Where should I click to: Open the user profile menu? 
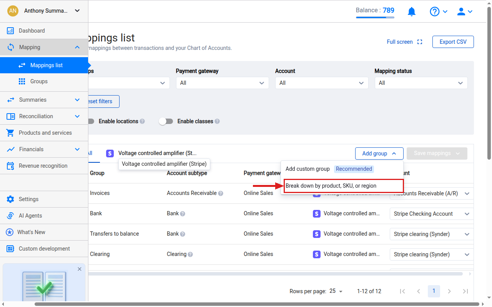point(464,12)
